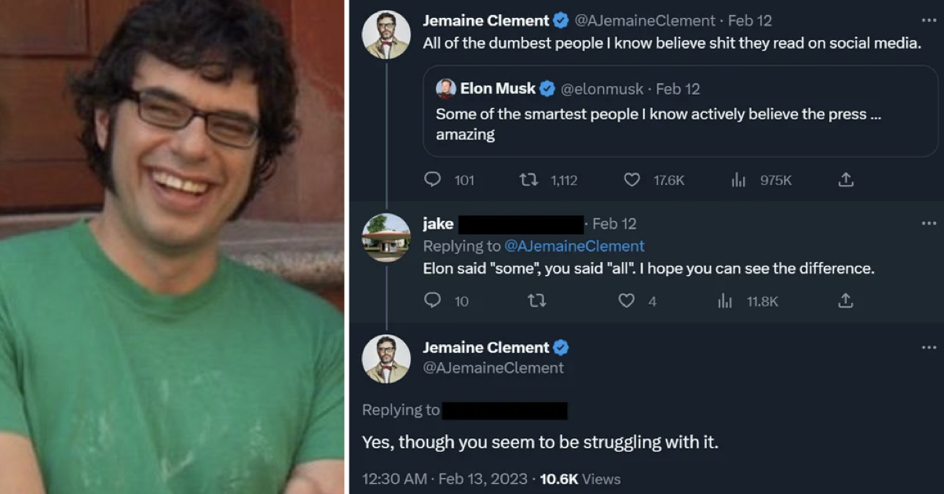Click the reply icon on jake's tweet
The width and height of the screenshot is (944, 494).
click(x=433, y=300)
